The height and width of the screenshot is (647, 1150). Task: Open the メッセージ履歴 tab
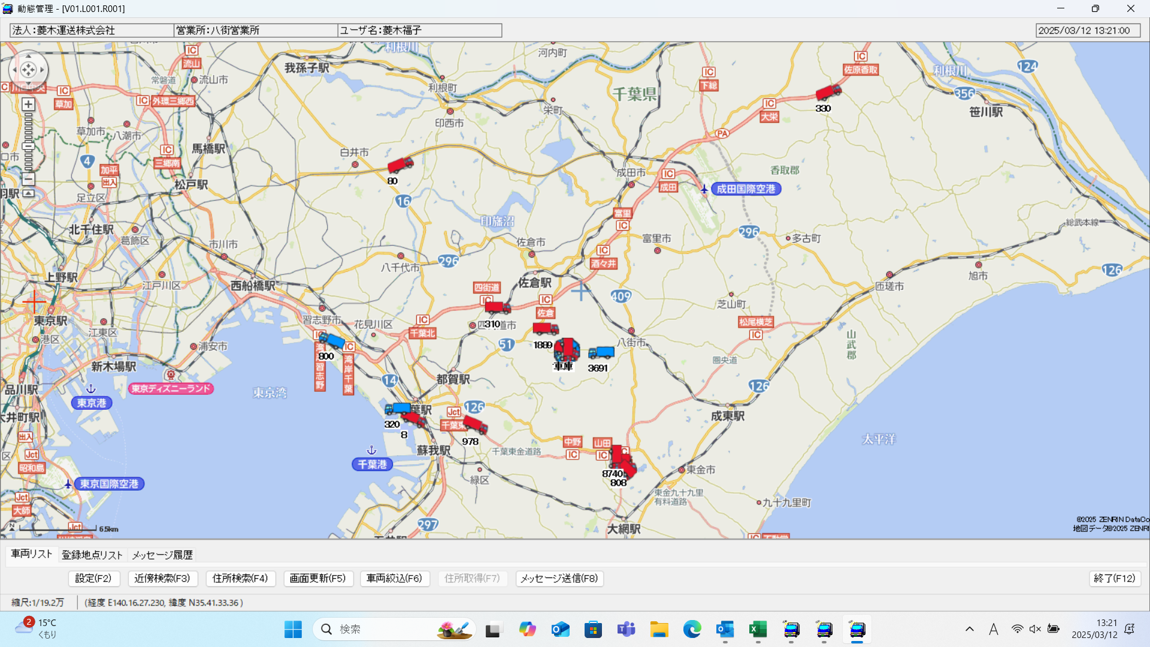162,555
